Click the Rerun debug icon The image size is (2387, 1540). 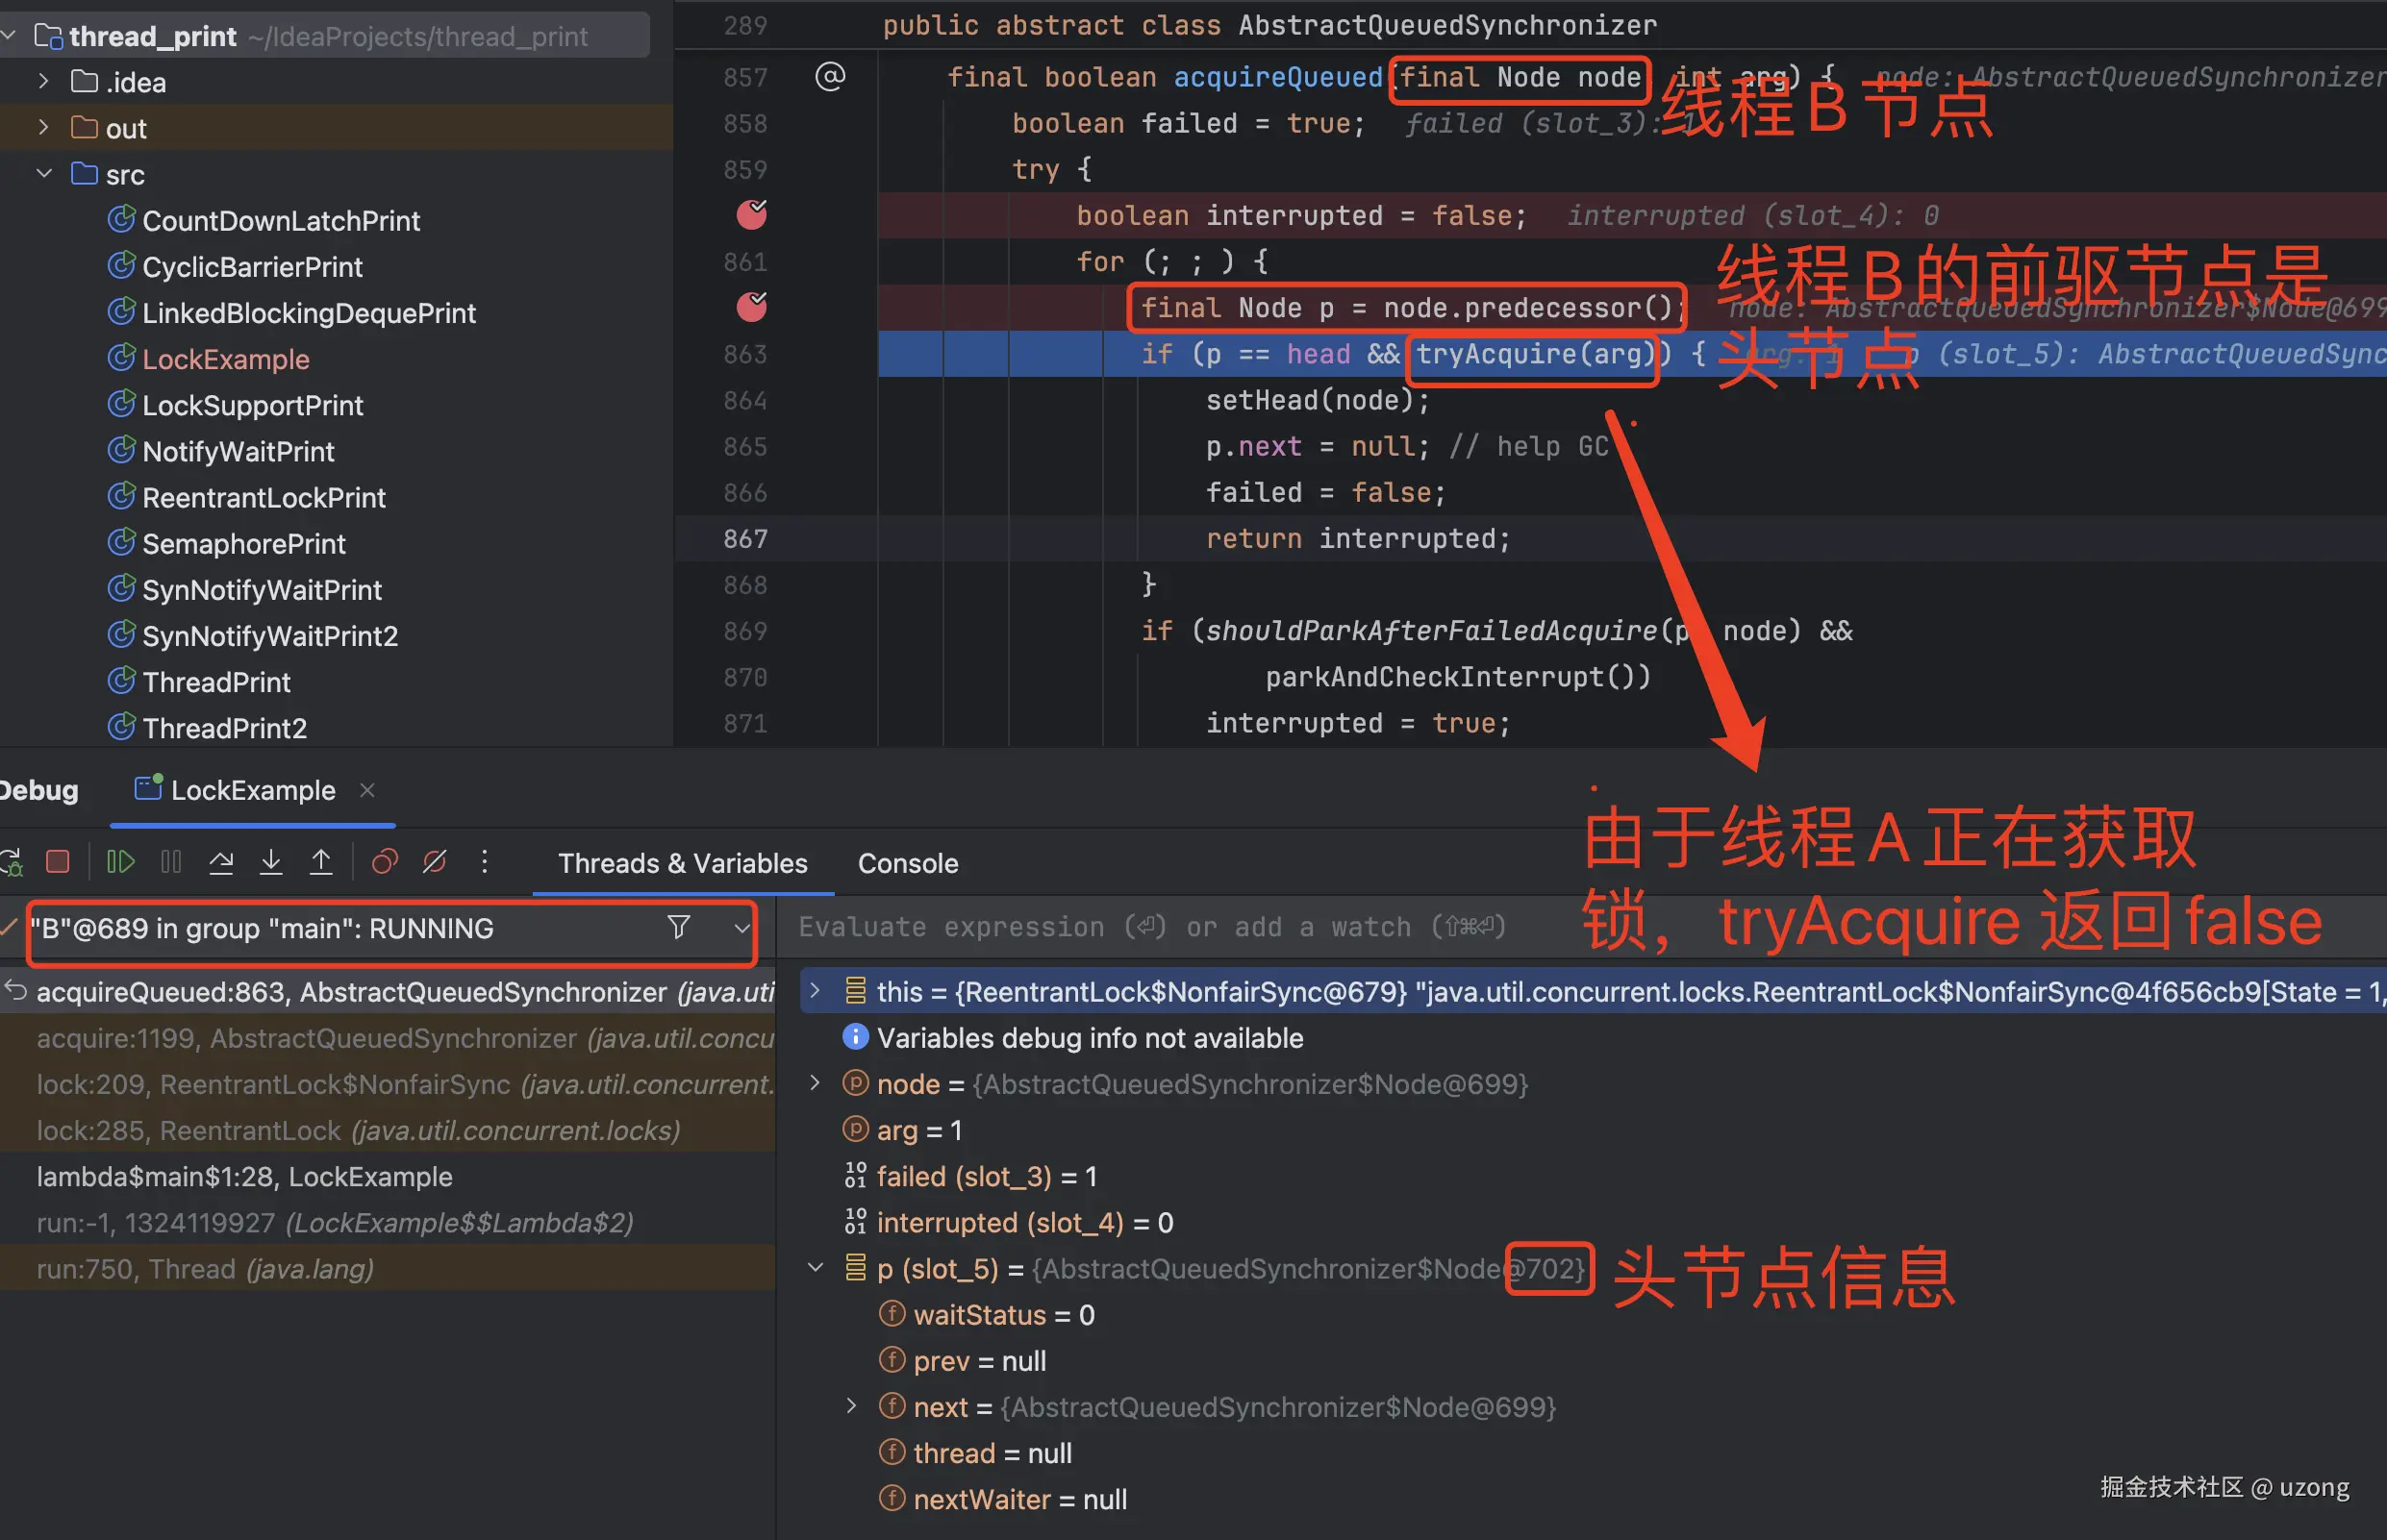click(x=12, y=862)
